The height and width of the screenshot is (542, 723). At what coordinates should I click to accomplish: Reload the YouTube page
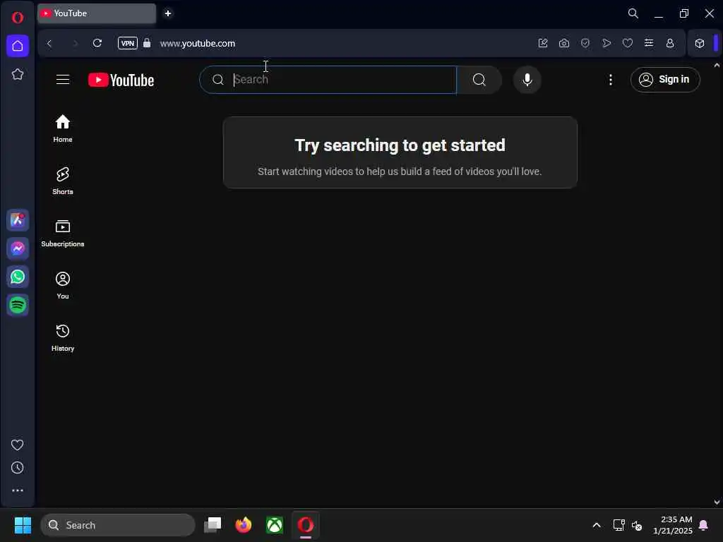click(x=97, y=43)
